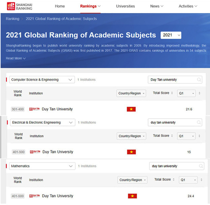Click Duy Tan logo in 301-400 row
Image resolution: width=210 pixels, height=205 pixels.
(34, 109)
